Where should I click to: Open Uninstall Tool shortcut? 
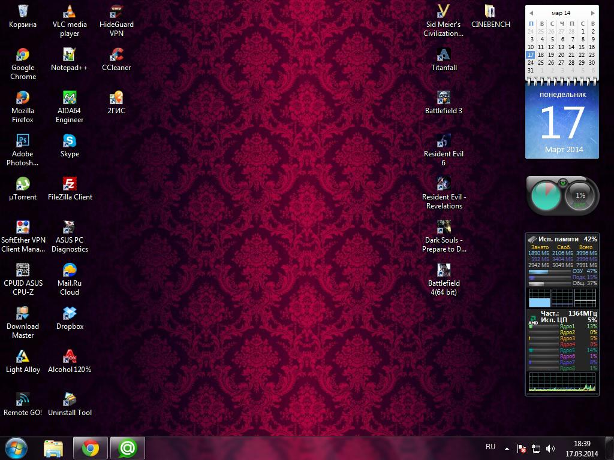pos(70,404)
